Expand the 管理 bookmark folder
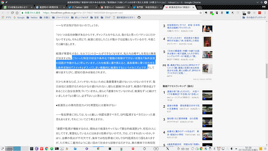The width and height of the screenshot is (268, 151). (95, 18)
